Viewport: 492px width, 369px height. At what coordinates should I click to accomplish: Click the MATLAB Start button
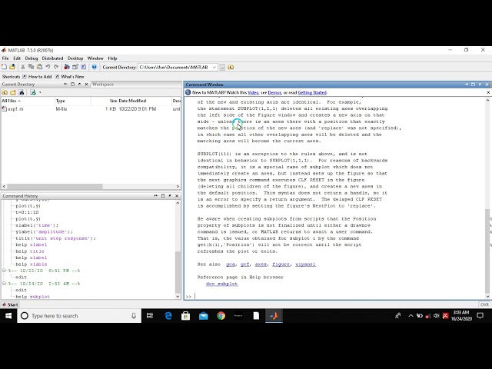(10, 304)
